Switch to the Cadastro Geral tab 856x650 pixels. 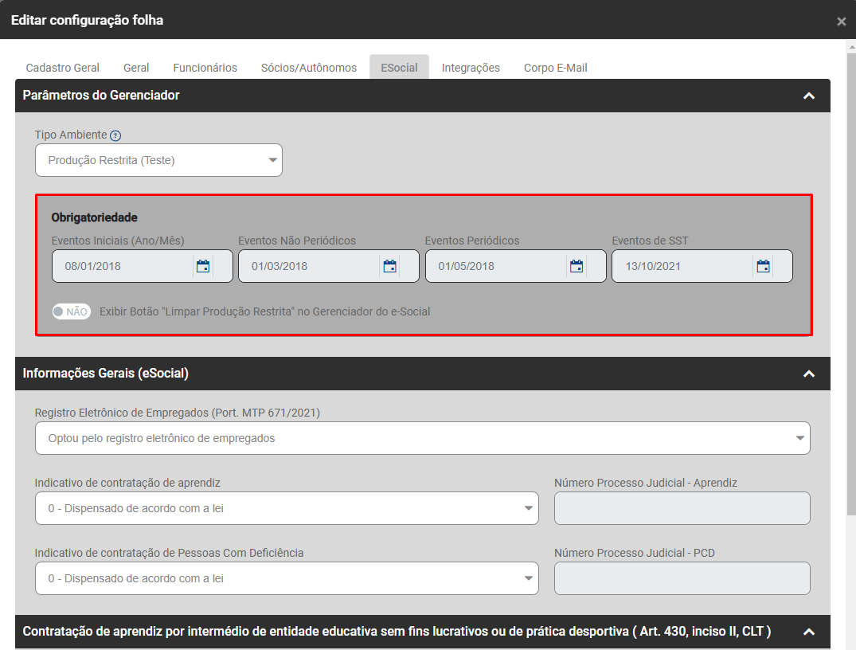(63, 68)
